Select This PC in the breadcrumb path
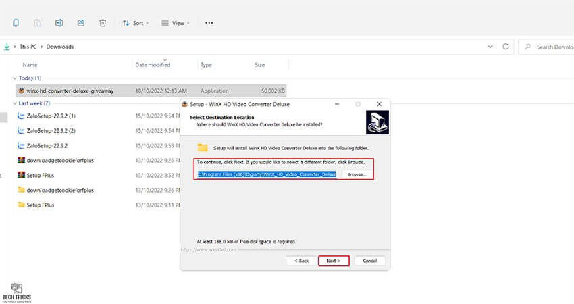The width and height of the screenshot is (574, 304). pos(28,47)
